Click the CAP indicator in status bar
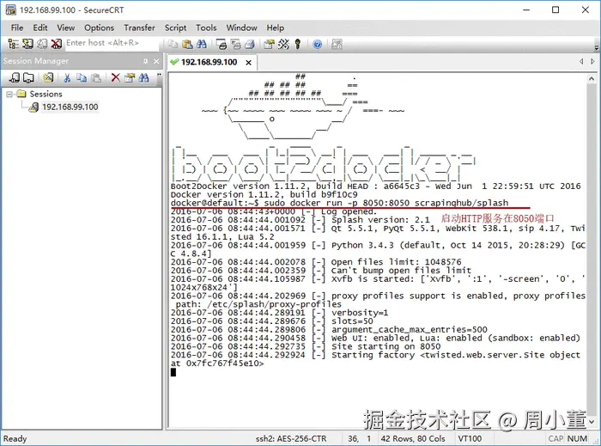The height and width of the screenshot is (446, 601). pyautogui.click(x=555, y=438)
